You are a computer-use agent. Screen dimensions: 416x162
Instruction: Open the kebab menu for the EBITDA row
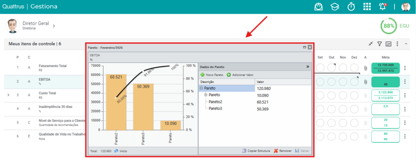pyautogui.click(x=405, y=82)
